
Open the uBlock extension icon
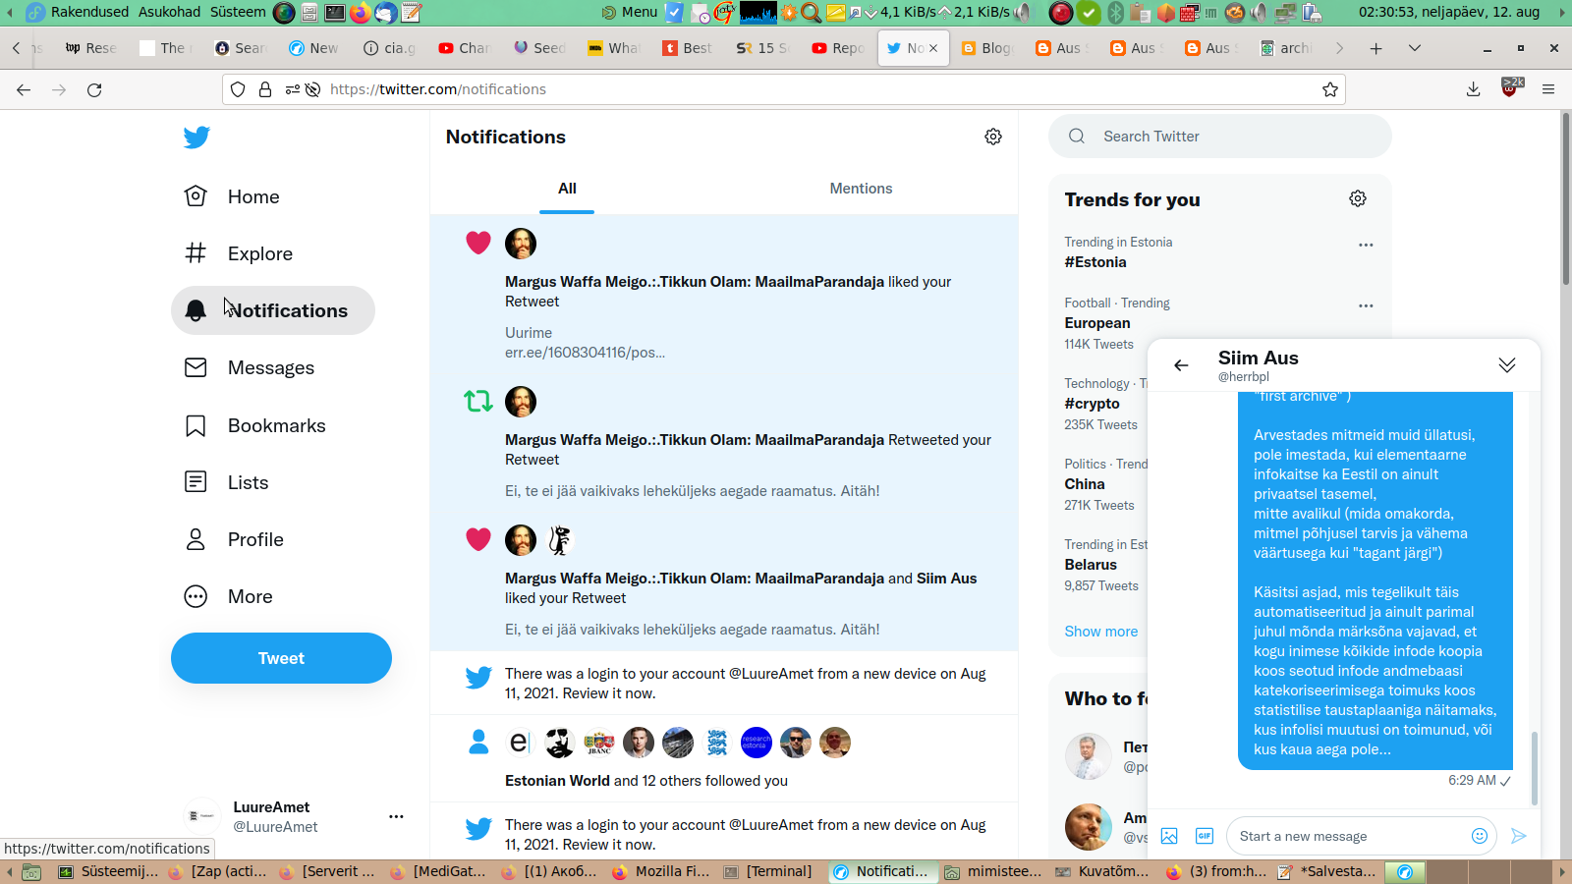click(1511, 88)
